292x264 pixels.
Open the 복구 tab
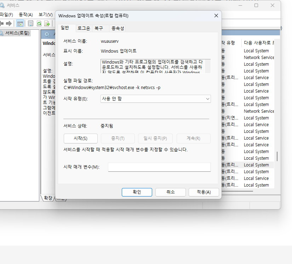[x=99, y=28]
